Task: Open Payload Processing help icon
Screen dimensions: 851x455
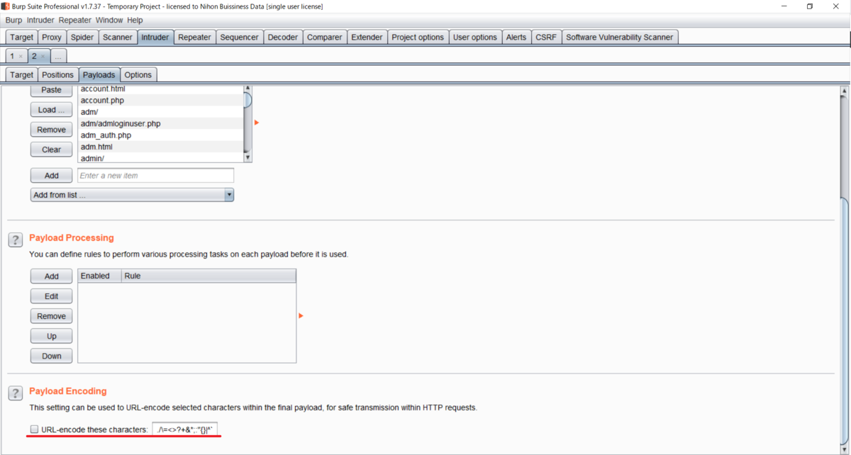Action: pyautogui.click(x=15, y=240)
